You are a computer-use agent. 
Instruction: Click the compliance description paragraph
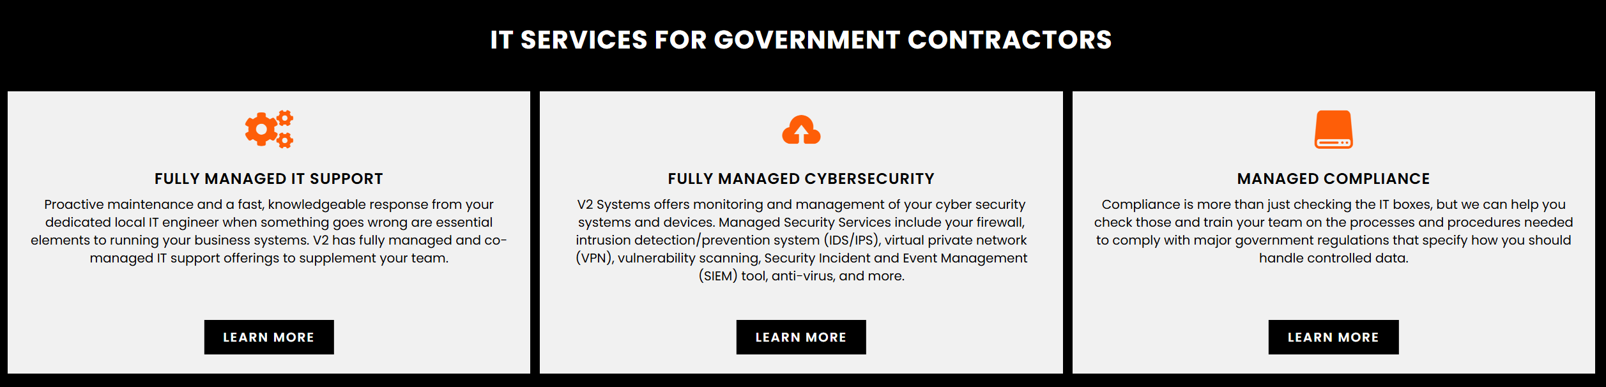pyautogui.click(x=1333, y=231)
